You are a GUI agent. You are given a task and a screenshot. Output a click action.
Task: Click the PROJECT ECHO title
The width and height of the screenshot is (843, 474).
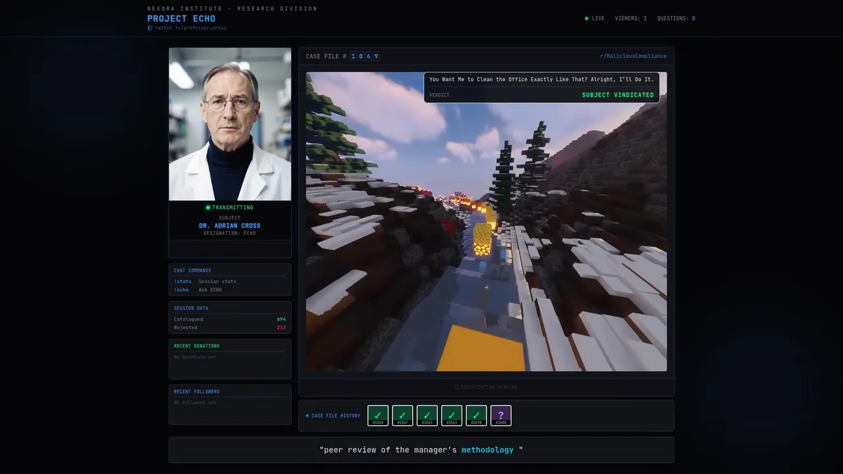click(181, 18)
